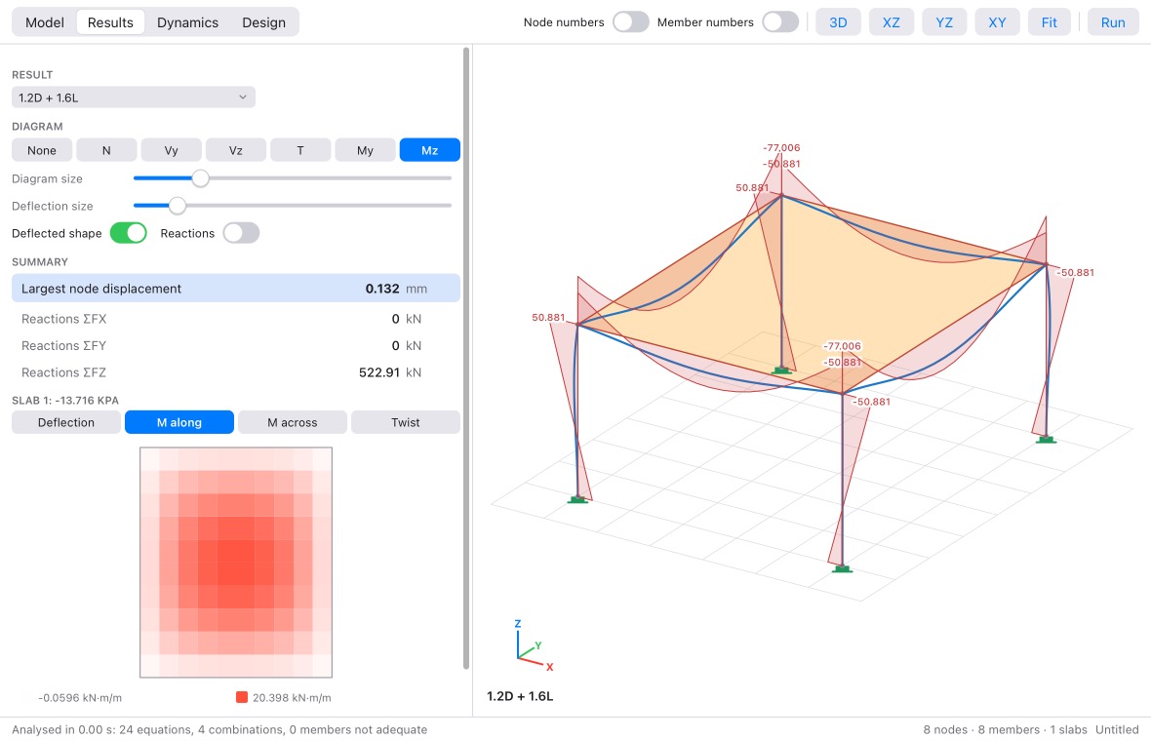Switch to YZ view
1151x741 pixels.
(x=944, y=22)
